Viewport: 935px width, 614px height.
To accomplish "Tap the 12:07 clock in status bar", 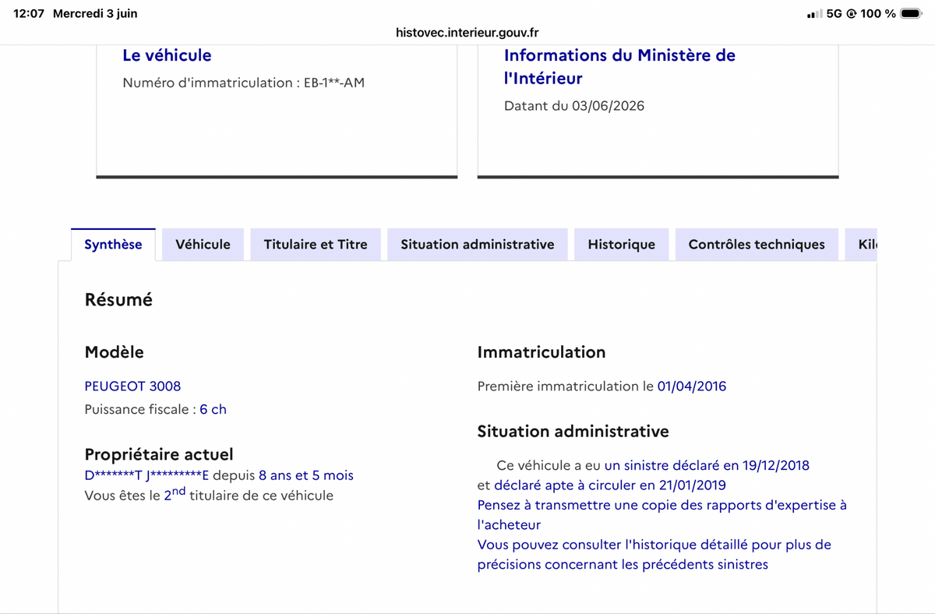I will pos(29,14).
